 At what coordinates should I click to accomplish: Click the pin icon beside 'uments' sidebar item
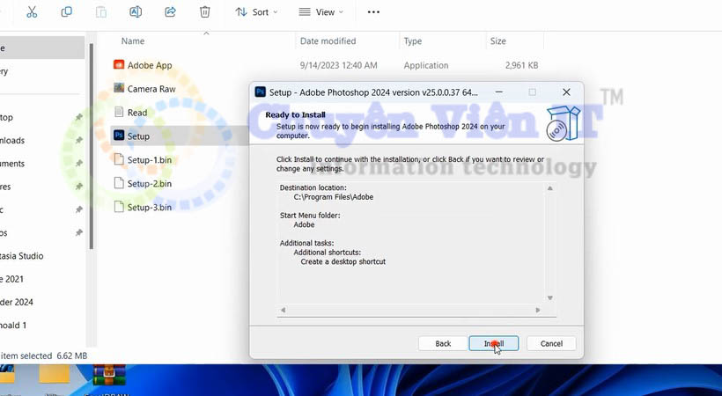point(78,163)
